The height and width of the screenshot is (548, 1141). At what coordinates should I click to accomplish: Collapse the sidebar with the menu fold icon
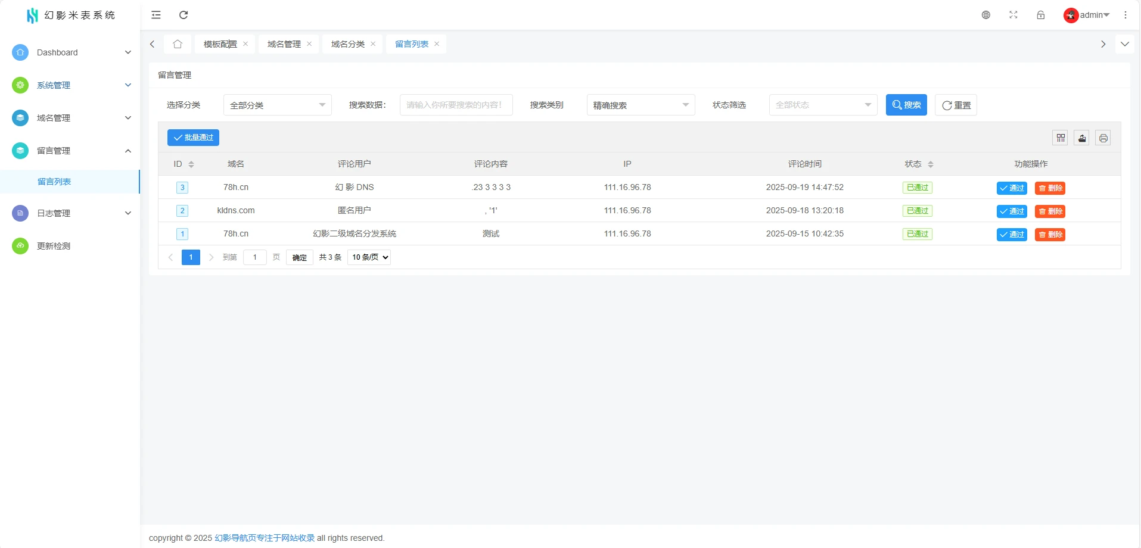coord(156,15)
